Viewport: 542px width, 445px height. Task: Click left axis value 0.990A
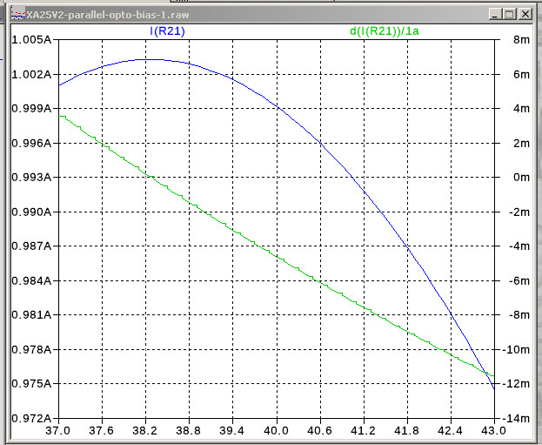pyautogui.click(x=31, y=212)
